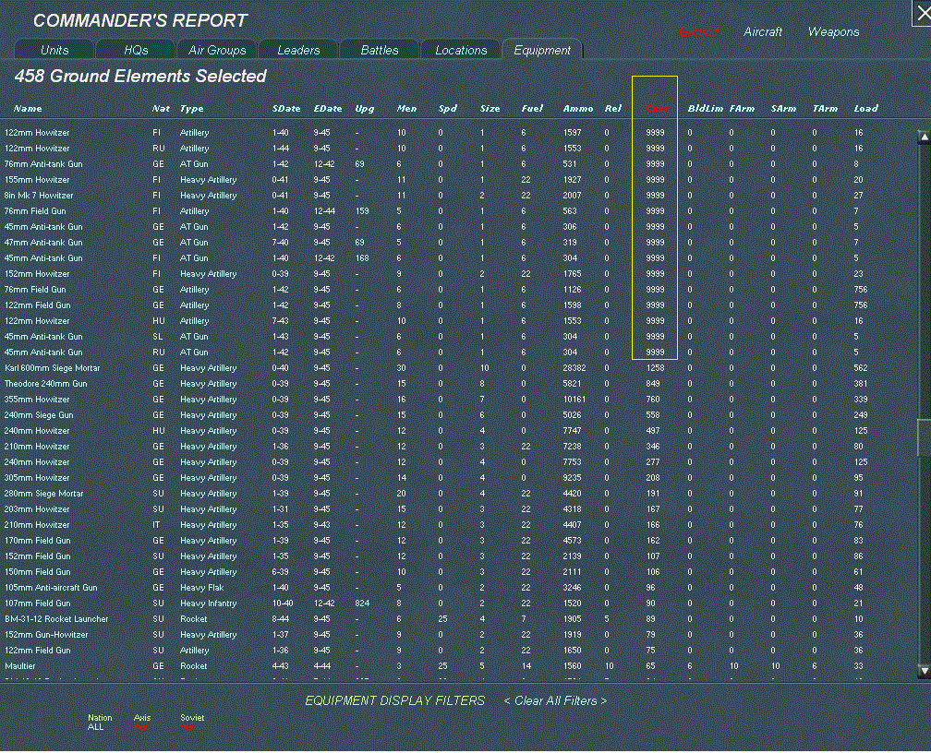This screenshot has width=931, height=753.
Task: Sort by TArm column header
Action: point(826,109)
